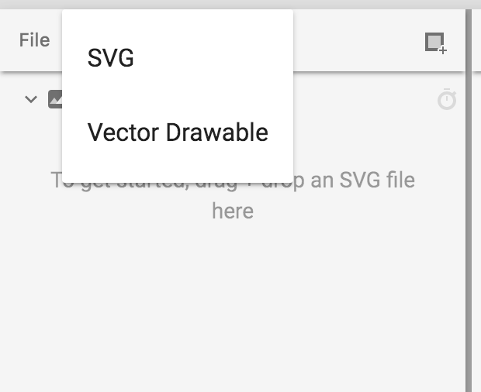Click the stopwatch animation icon
This screenshot has height=392, width=481.
(447, 100)
